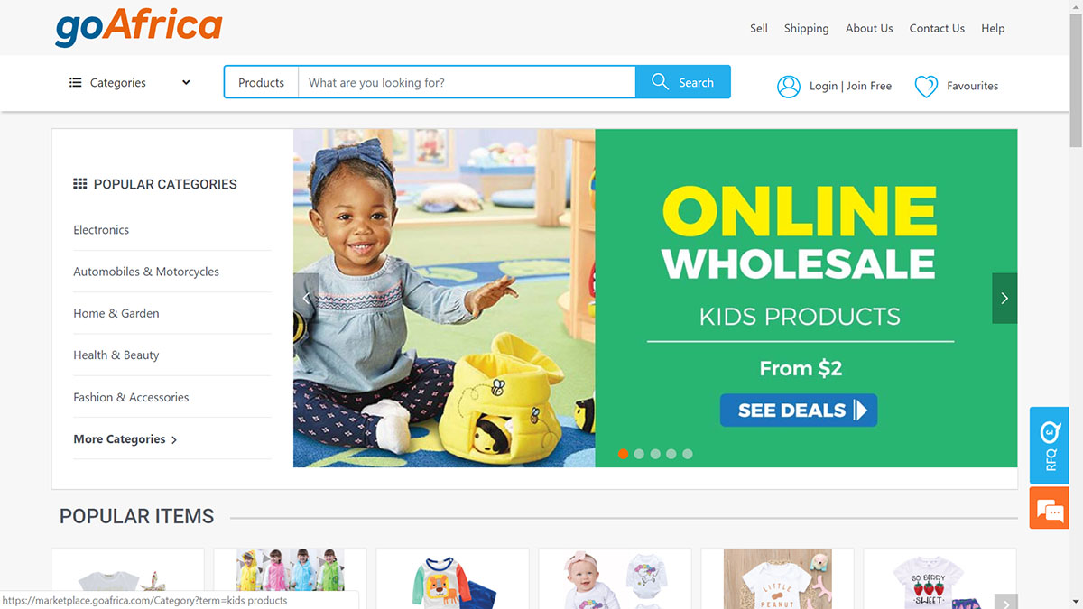Go to the previous banner slide arrow
This screenshot has height=609, width=1083.
click(306, 298)
